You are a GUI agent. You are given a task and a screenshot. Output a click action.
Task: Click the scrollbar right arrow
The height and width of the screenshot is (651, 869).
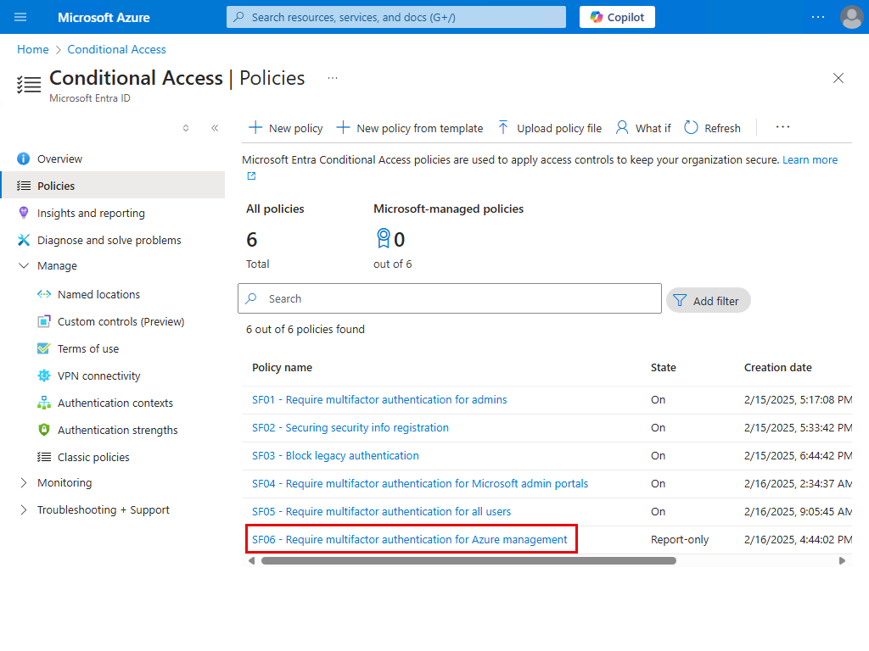pyautogui.click(x=842, y=561)
